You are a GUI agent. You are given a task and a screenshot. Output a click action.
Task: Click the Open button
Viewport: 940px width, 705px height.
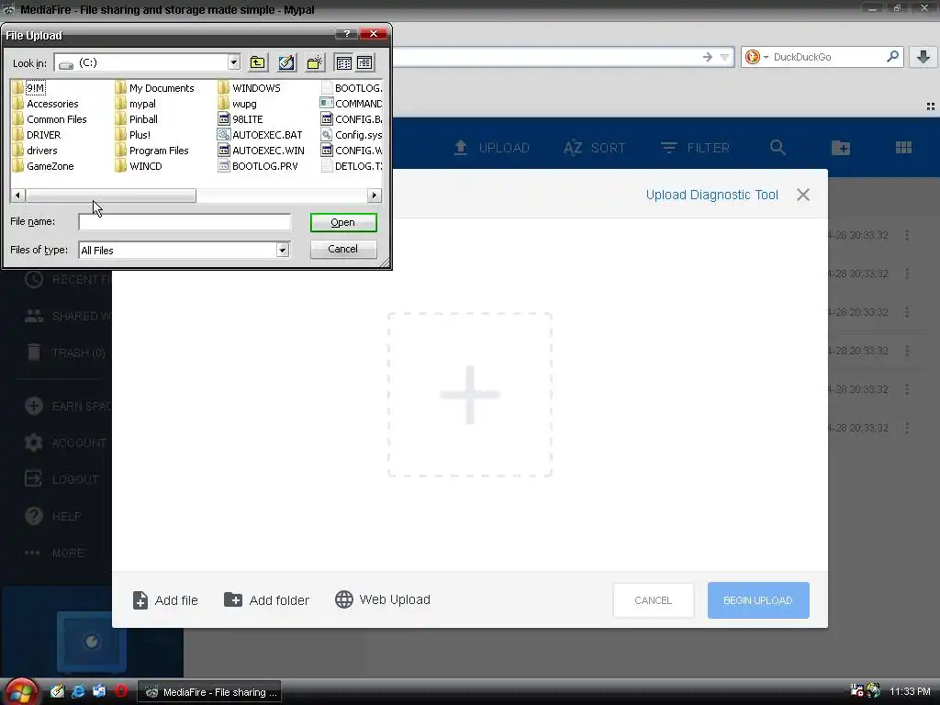click(x=343, y=222)
